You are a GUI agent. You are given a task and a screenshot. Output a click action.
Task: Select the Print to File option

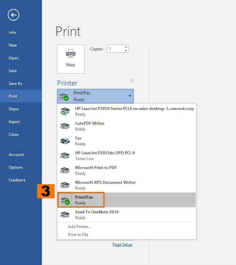(x=78, y=235)
